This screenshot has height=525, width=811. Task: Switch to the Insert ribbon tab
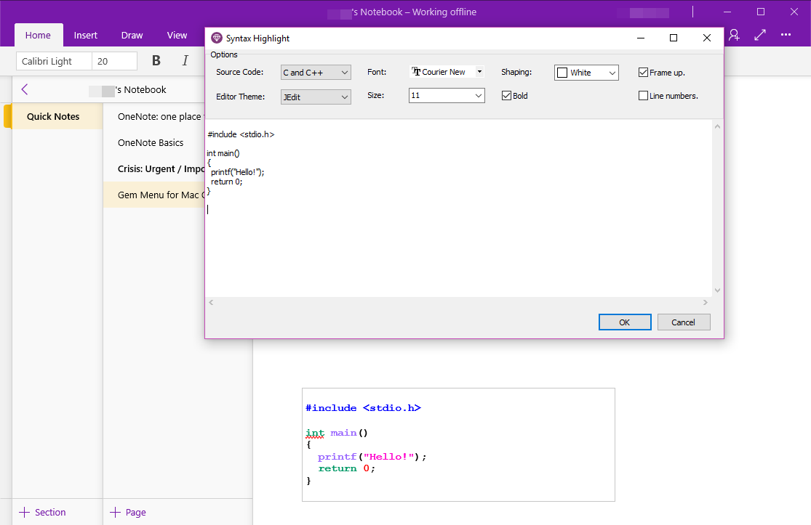(85, 35)
